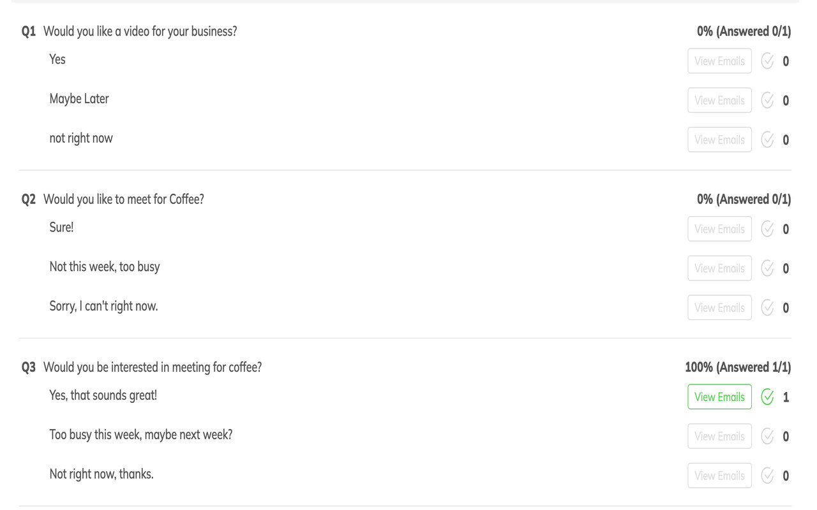Click checkmark icon for not right now
Viewport: 817px width, 510px height.
[767, 140]
